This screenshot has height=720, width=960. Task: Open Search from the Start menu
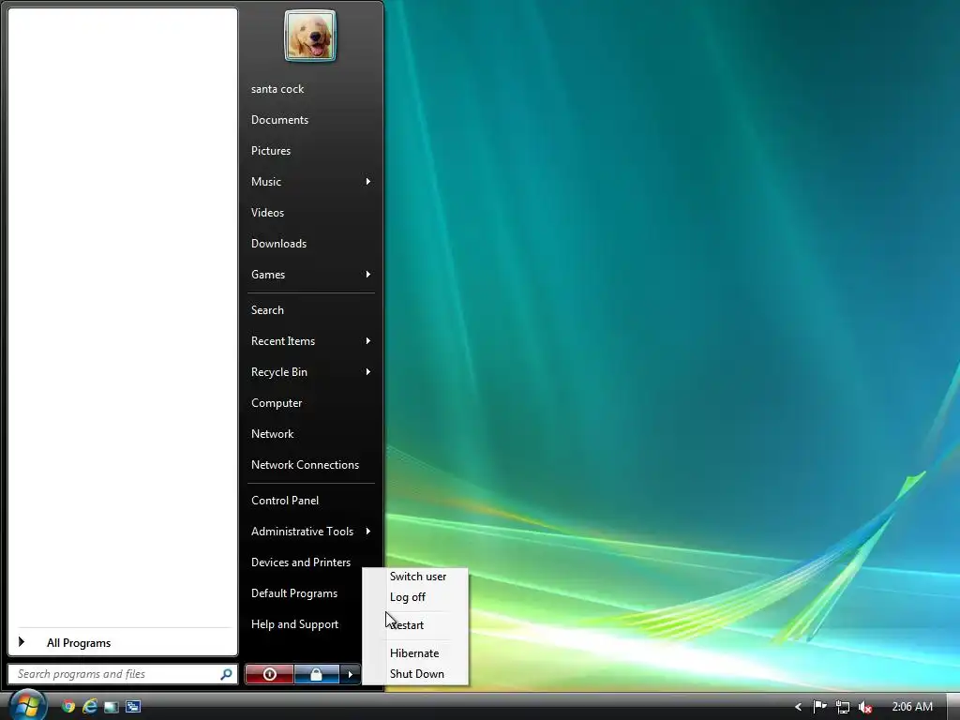(x=267, y=309)
